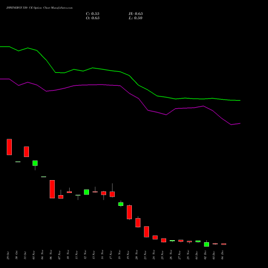The image size is (268, 268).
Task: Click the green candle for 02 Dec
Action: (206, 244)
